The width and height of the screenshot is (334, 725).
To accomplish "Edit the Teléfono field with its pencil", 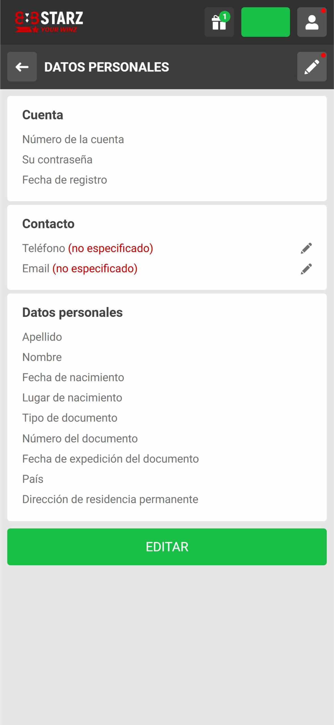I will (306, 248).
